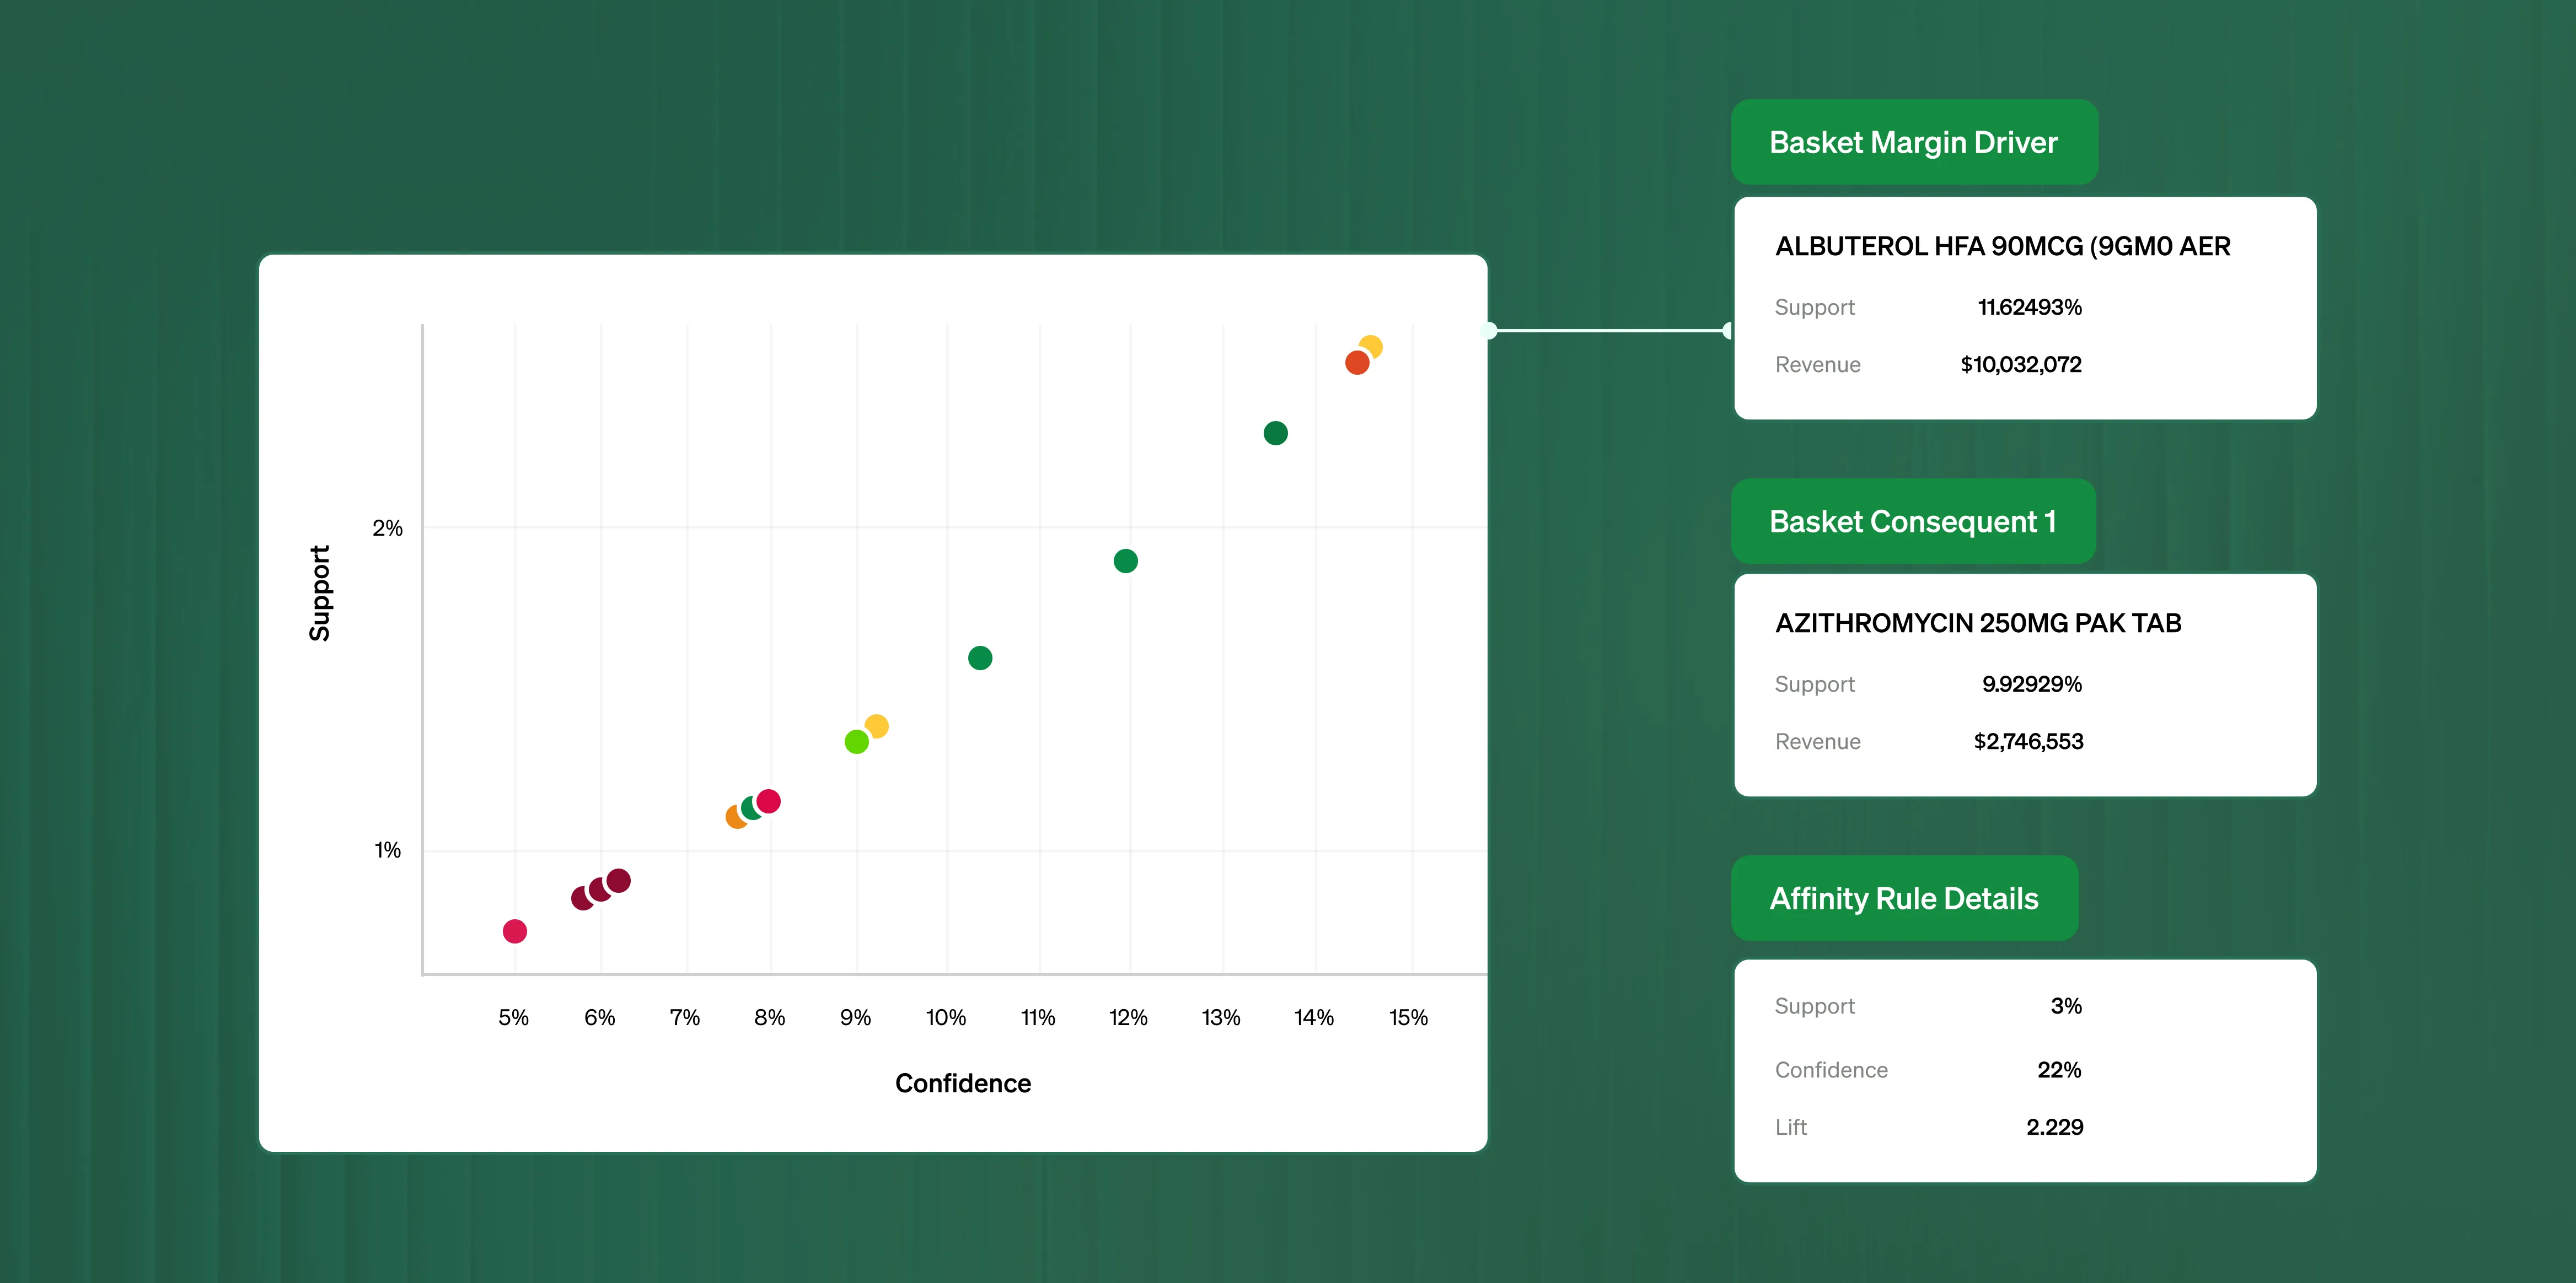Click the connector dot on chart's right edge

point(1488,331)
